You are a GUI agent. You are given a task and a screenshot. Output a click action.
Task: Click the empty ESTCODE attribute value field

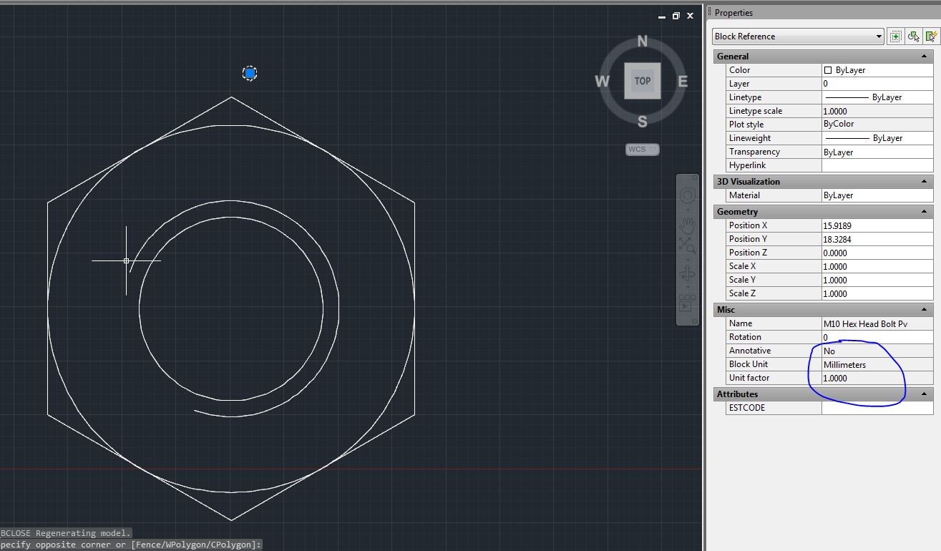877,408
